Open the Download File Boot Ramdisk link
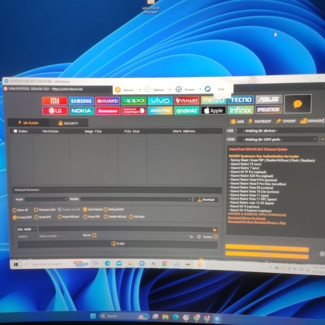The height and width of the screenshot is (325, 325). (257, 222)
